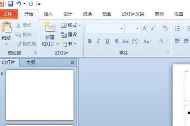Open the 动画 (Animations) tab

[107, 14]
